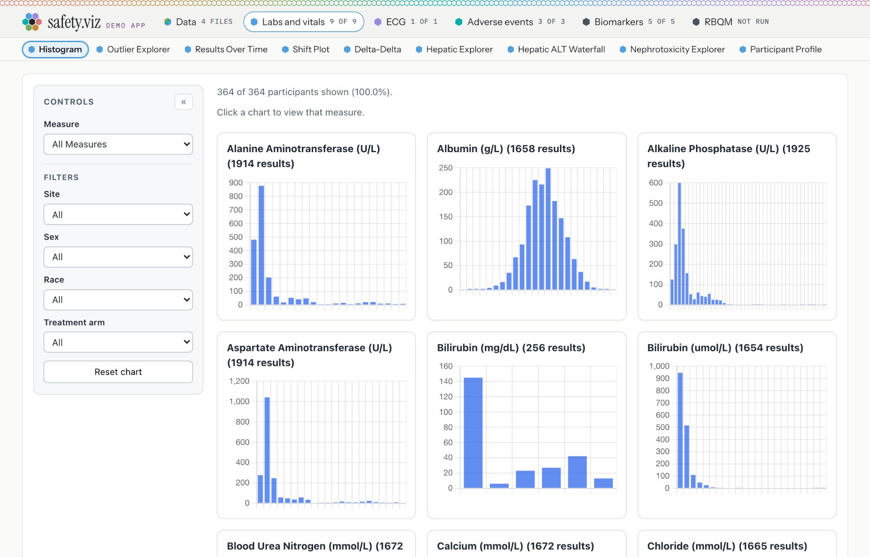Viewport: 870px width, 557px height.
Task: Click the dark hexagon beside RBQM
Action: click(696, 22)
